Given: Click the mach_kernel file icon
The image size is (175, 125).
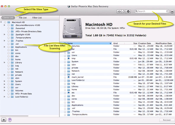Looking at the screenshot, I should click(69, 77).
